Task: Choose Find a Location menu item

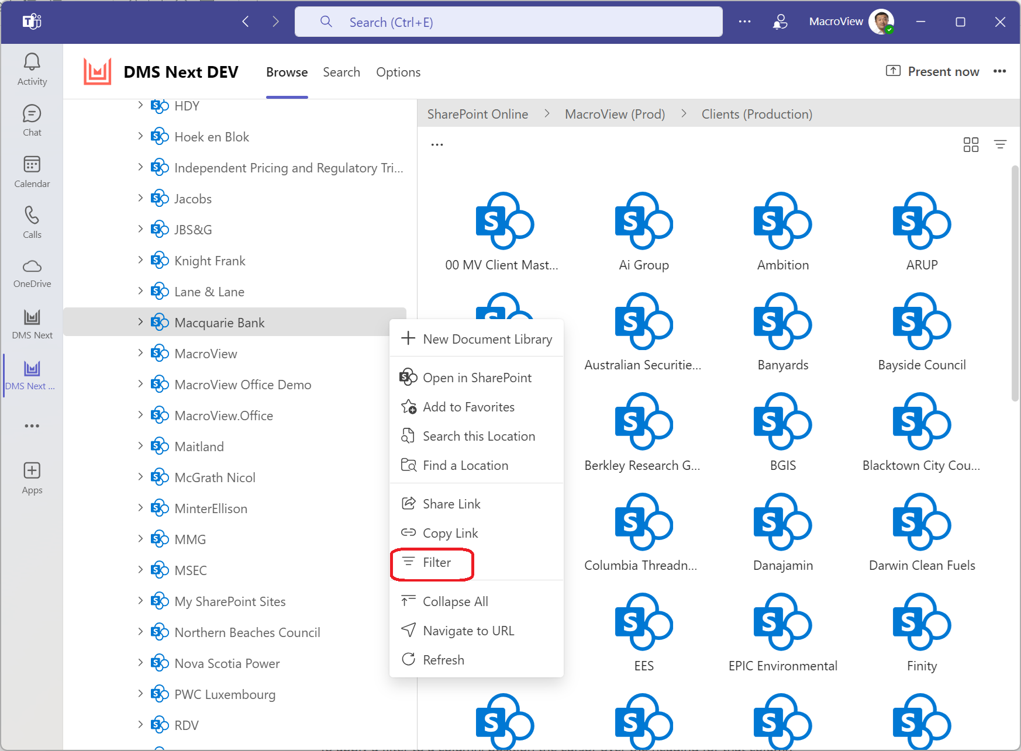Action: click(x=477, y=465)
